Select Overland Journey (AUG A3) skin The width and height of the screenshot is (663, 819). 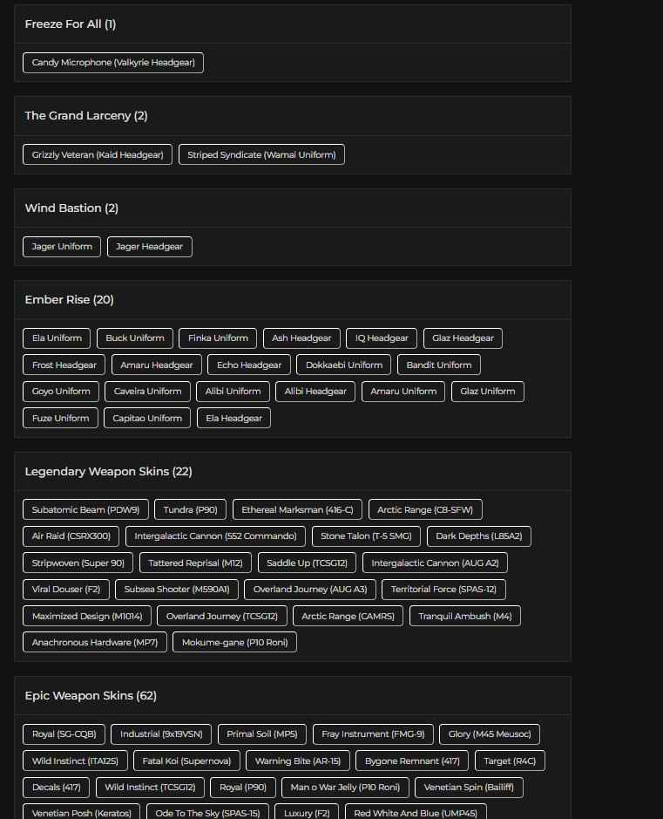tap(310, 590)
